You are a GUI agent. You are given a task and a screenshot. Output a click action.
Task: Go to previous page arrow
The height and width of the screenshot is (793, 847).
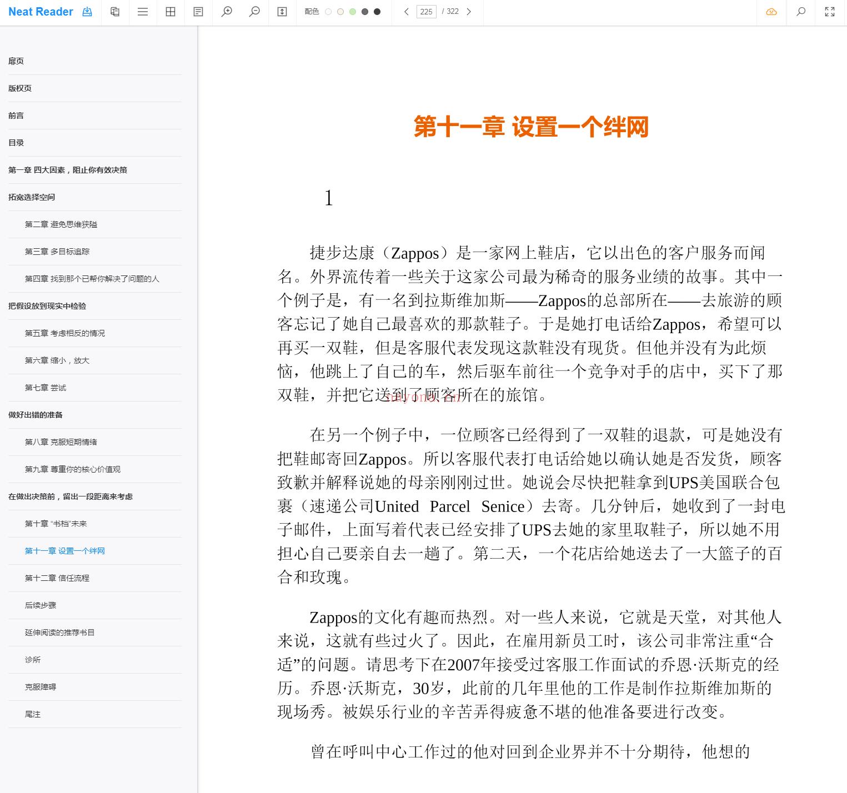407,12
